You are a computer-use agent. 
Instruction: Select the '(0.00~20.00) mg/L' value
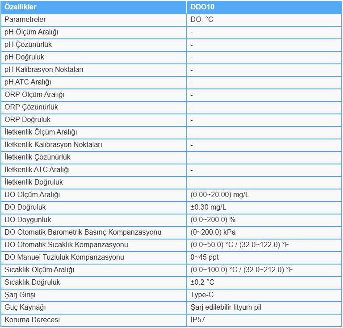pos(220,195)
